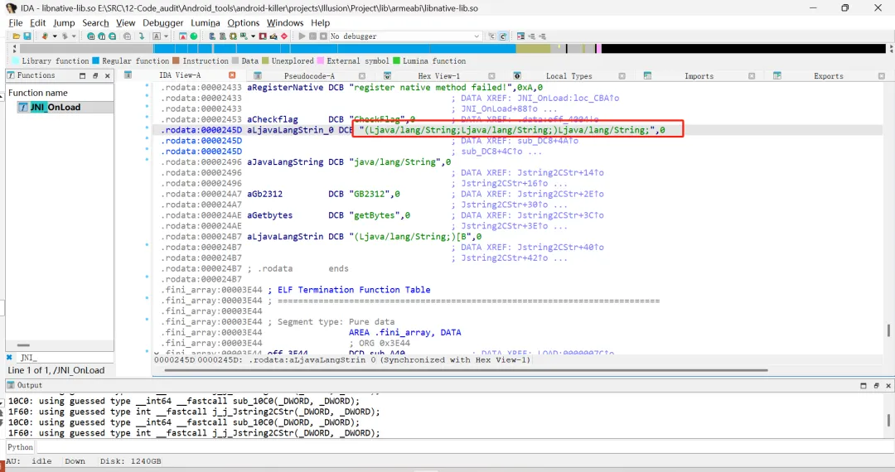Switch to the Exports tab
This screenshot has height=472, width=895.
tap(828, 76)
